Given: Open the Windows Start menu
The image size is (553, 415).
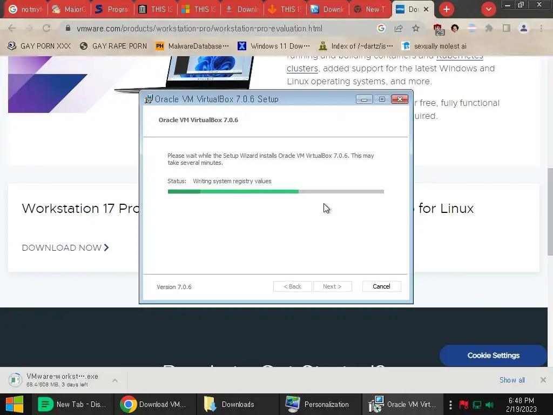Looking at the screenshot, I should pos(15,404).
